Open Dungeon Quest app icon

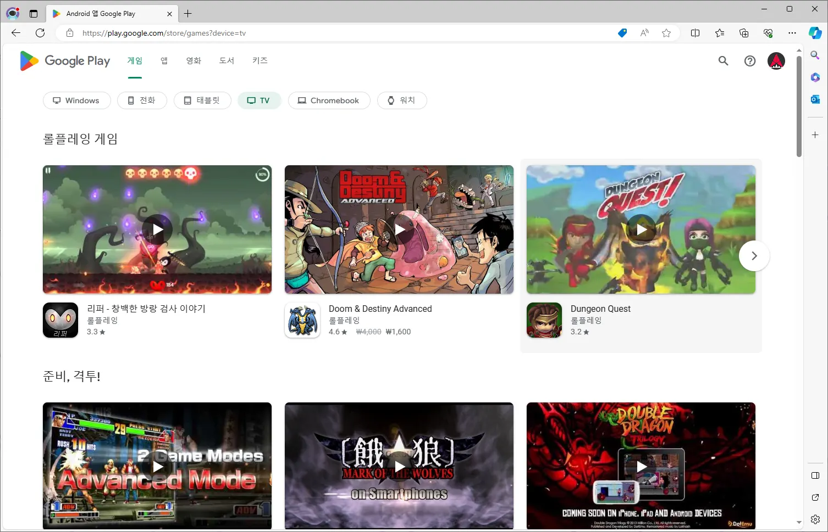click(x=544, y=320)
